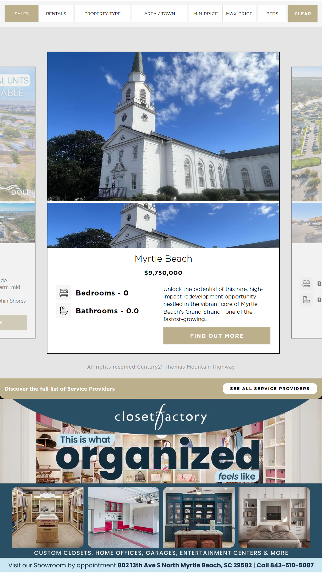The height and width of the screenshot is (573, 322).
Task: Select the Dolphin Shores listing card on left
Action: click(x=18, y=202)
